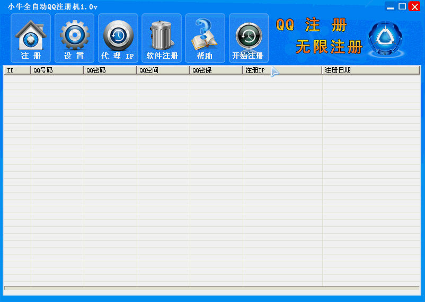Close the QQ注册机 window

click(414, 7)
